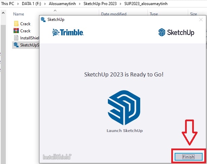Click the SketchUp title bar icon
The image size is (207, 164).
[x=43, y=20]
